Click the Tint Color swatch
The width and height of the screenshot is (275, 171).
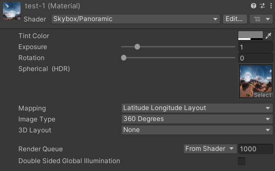(251, 36)
